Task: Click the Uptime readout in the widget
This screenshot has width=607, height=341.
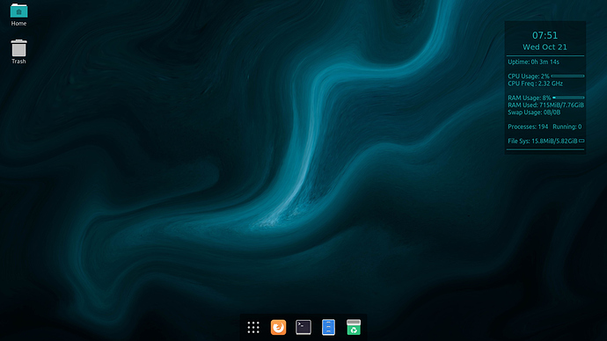Action: [533, 62]
